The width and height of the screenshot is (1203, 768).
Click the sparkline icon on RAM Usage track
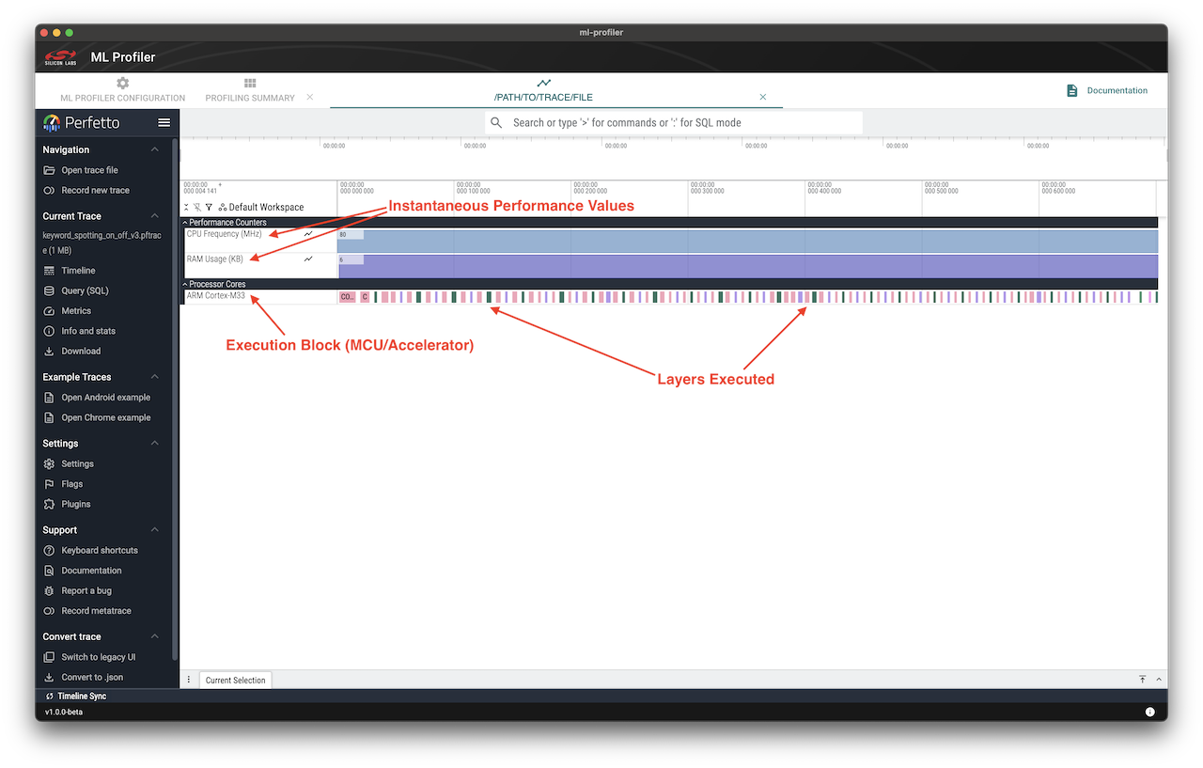coord(307,258)
